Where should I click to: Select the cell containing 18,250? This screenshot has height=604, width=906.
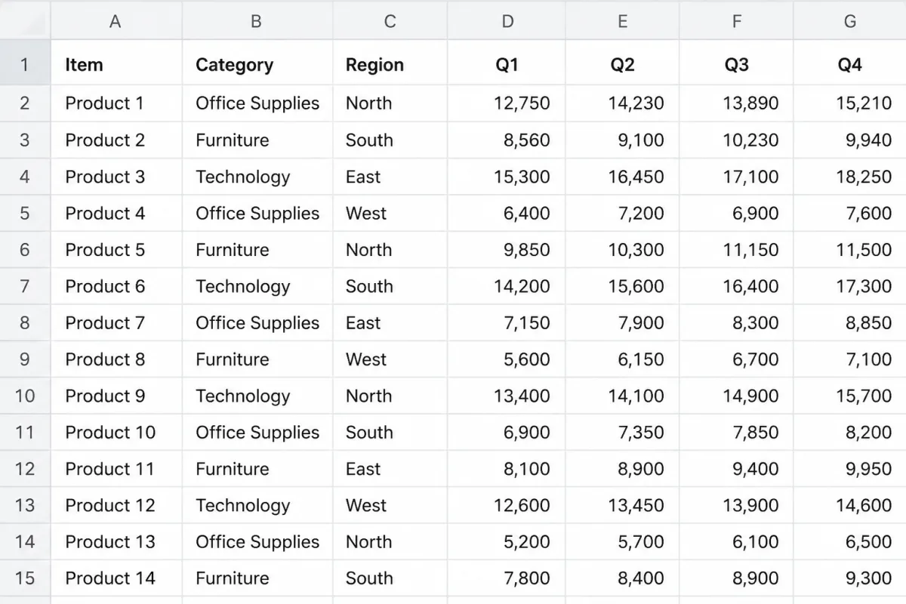849,177
